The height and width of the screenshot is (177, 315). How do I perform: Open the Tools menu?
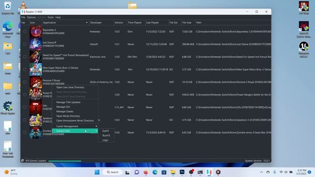point(50,18)
